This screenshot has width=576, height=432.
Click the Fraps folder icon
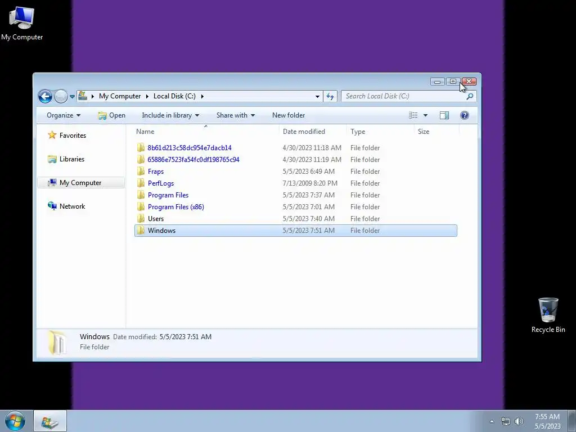(x=141, y=172)
